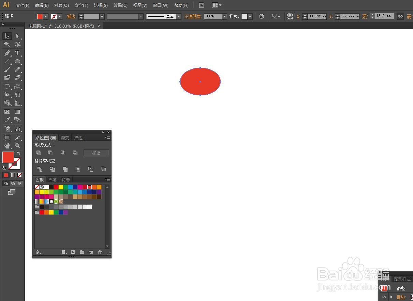Image resolution: width=413 pixels, height=301 pixels.
Task: Enable Draw Inside mode
Action: (20, 184)
